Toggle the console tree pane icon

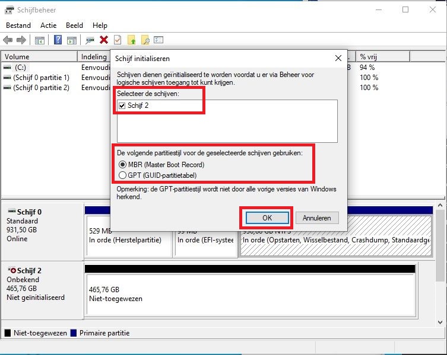click(x=39, y=40)
